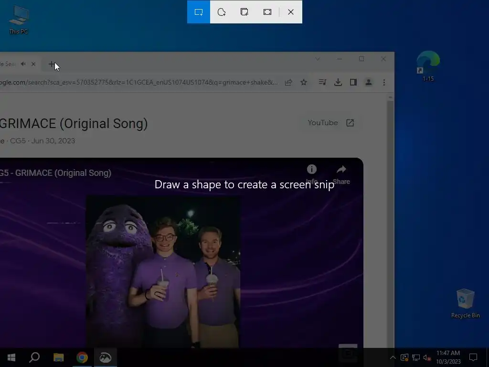Open This PC desktop icon

tap(19, 19)
